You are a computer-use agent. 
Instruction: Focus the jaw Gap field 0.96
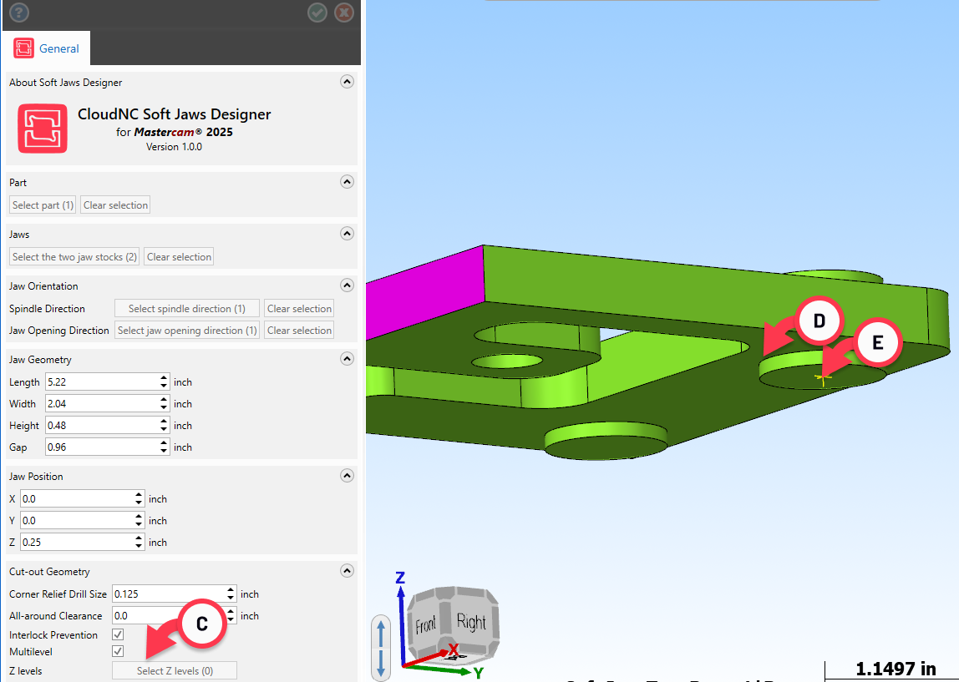click(x=102, y=447)
